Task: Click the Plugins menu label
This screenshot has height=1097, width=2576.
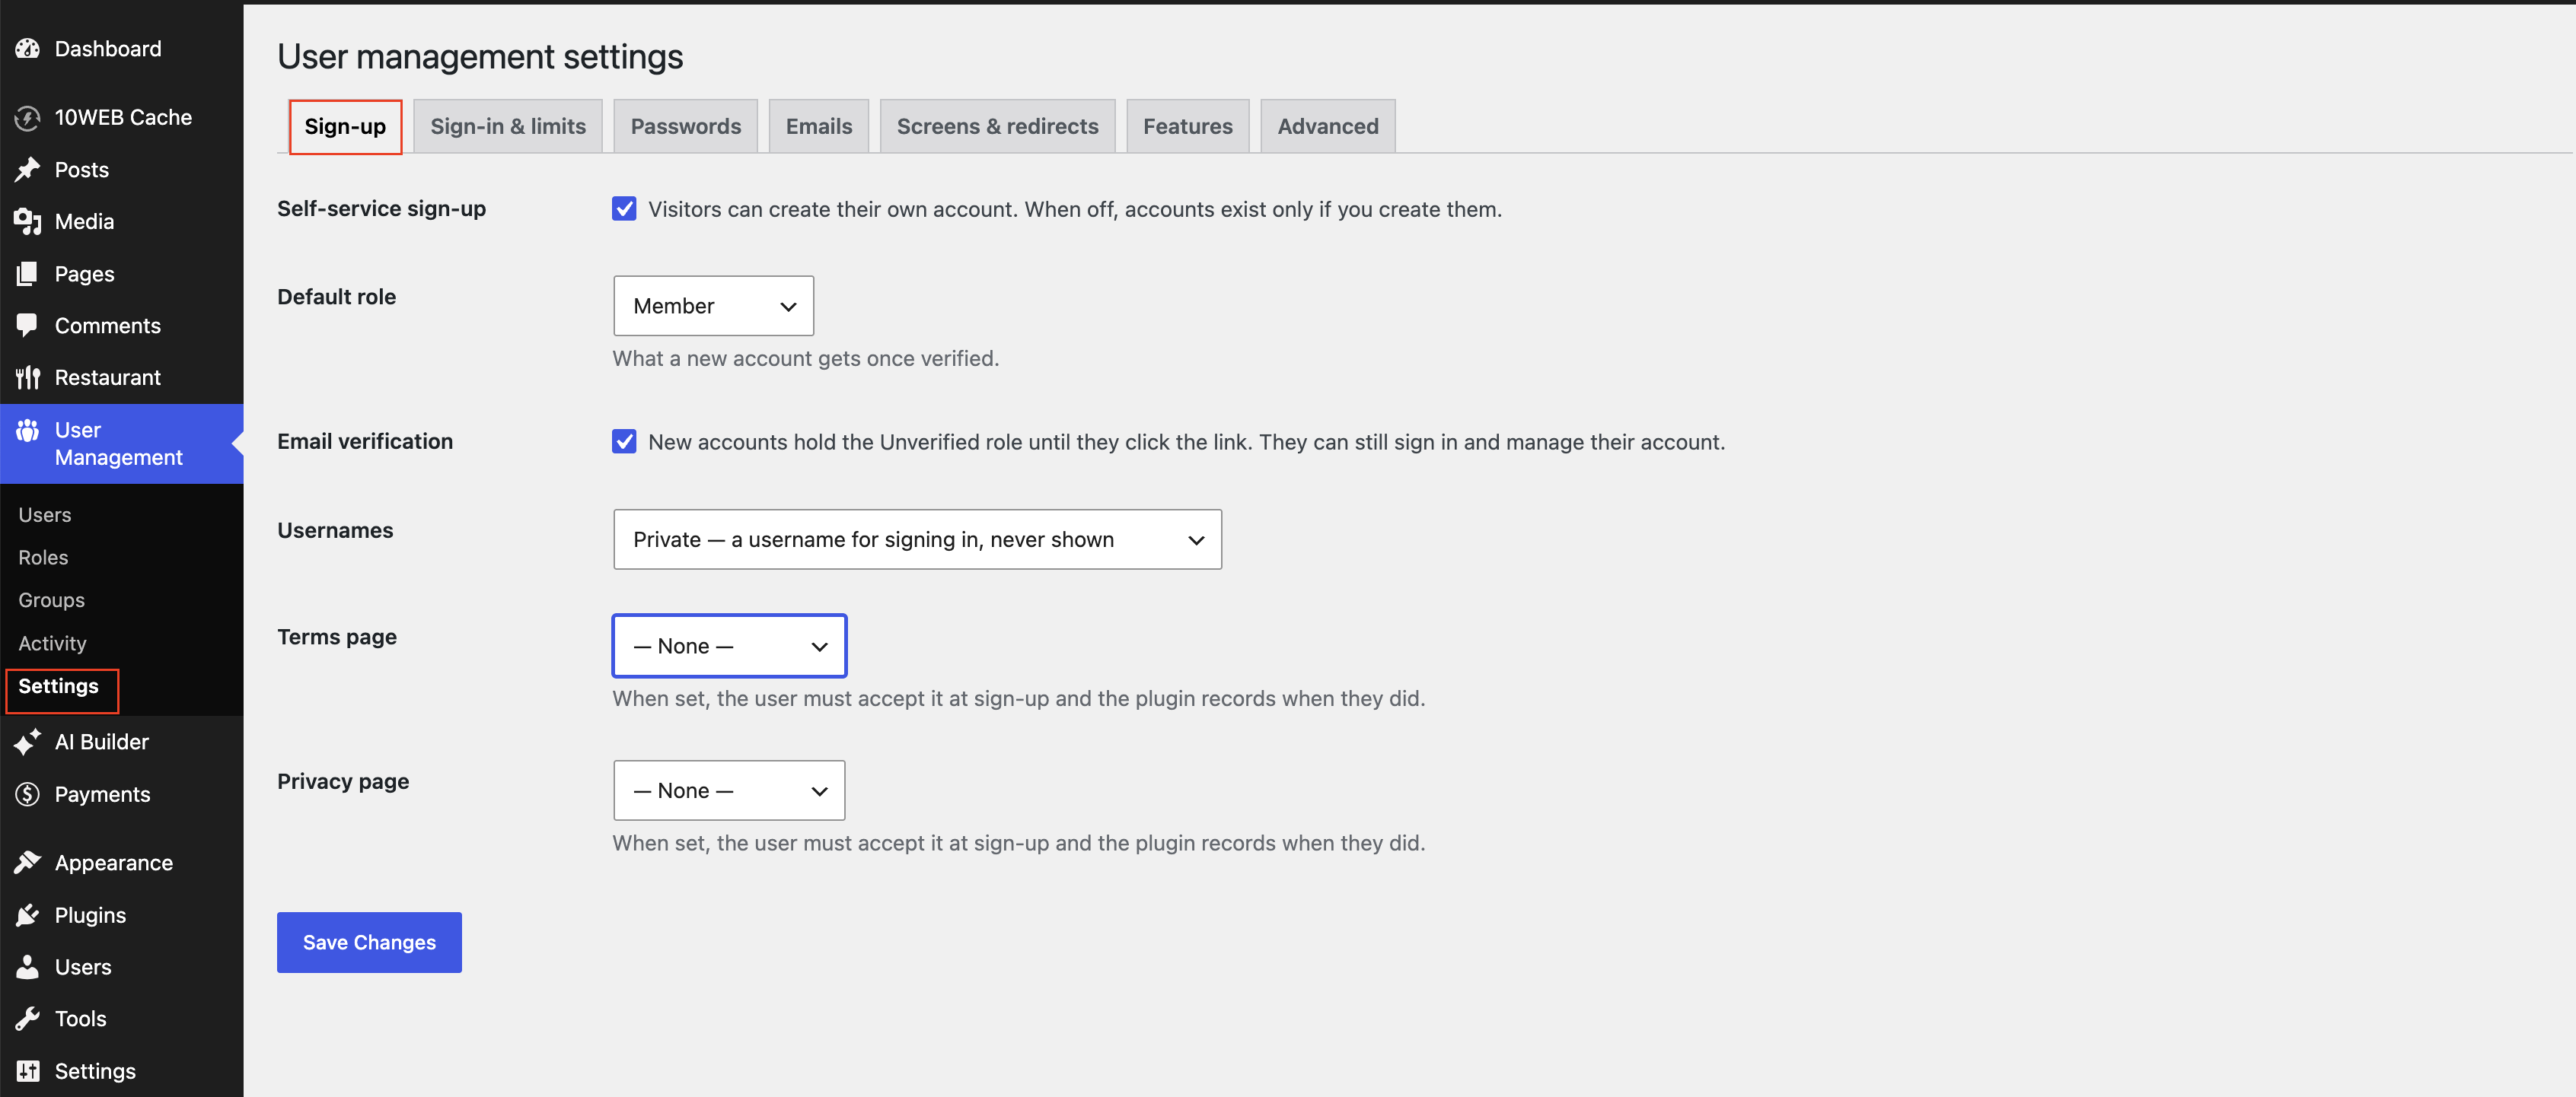Action: [90, 915]
